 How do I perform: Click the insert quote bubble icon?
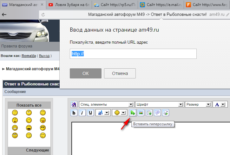pyautogui.click(x=157, y=113)
